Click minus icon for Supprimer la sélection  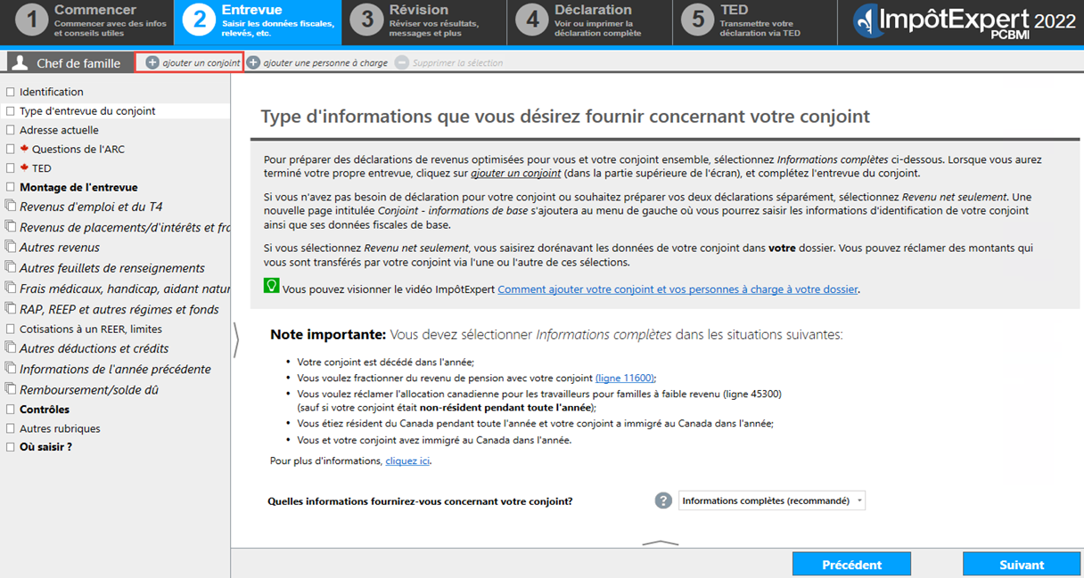(402, 63)
